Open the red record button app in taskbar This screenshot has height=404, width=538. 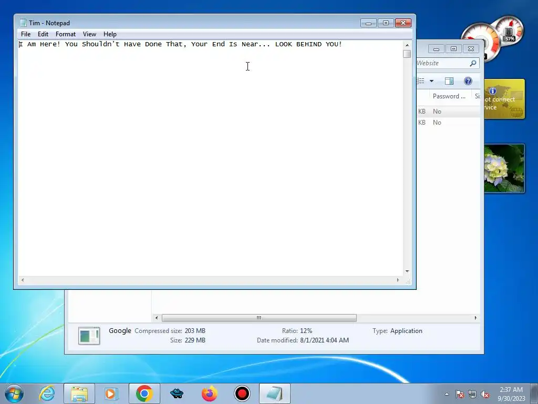tap(242, 393)
